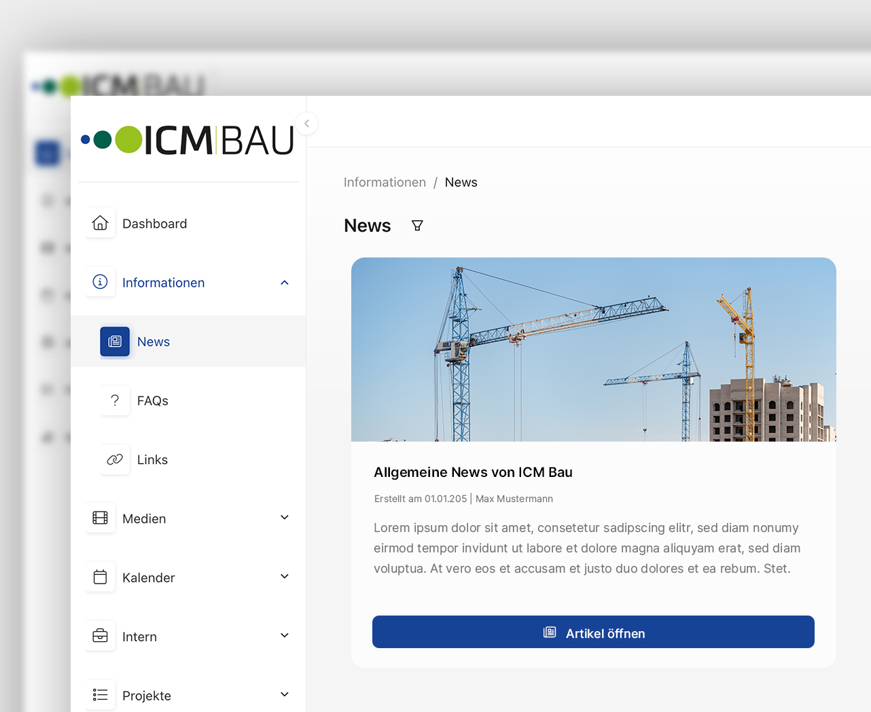Click the Medien film icon
Screen dimensions: 871x712
(x=100, y=518)
